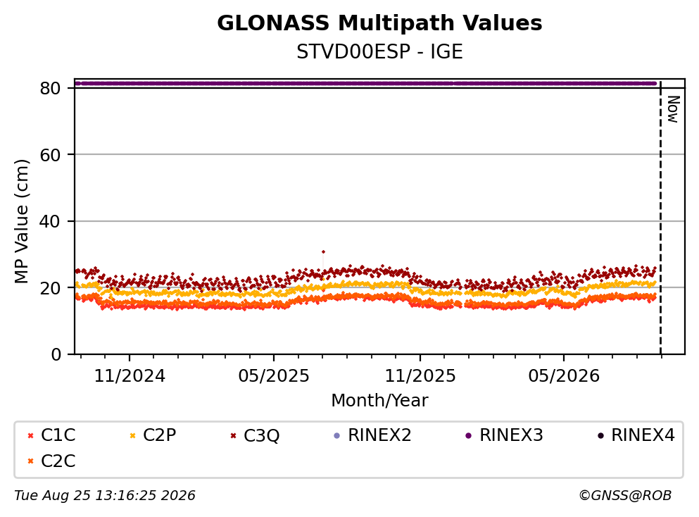
Task: Click the Now dashed vertical line marker
Action: tap(661, 218)
